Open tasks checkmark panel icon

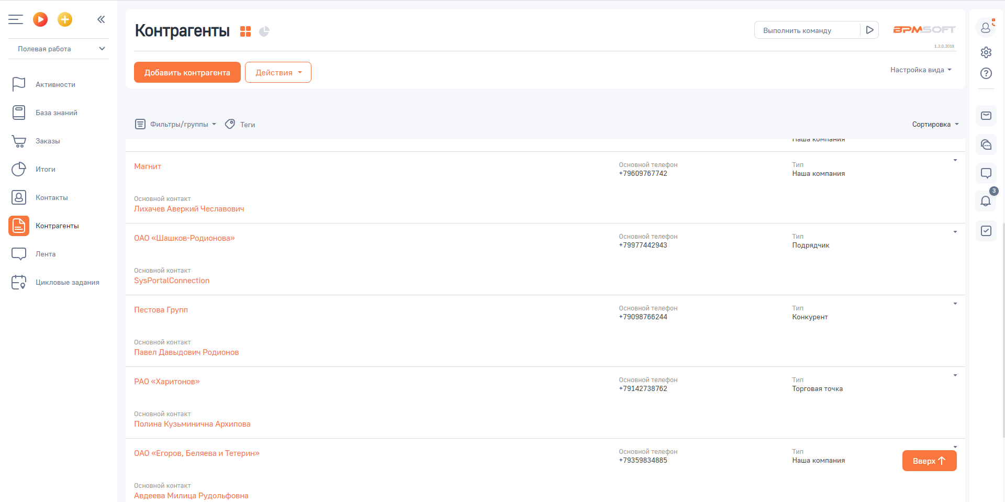[986, 231]
